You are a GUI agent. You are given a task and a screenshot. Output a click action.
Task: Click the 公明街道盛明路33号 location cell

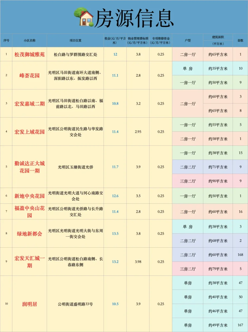(75, 303)
